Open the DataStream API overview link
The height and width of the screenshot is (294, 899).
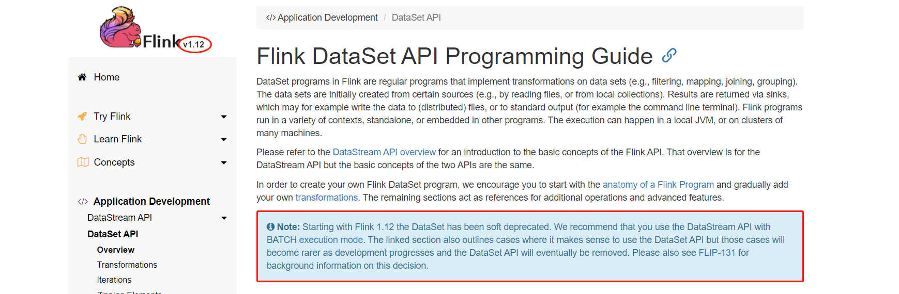(x=384, y=152)
